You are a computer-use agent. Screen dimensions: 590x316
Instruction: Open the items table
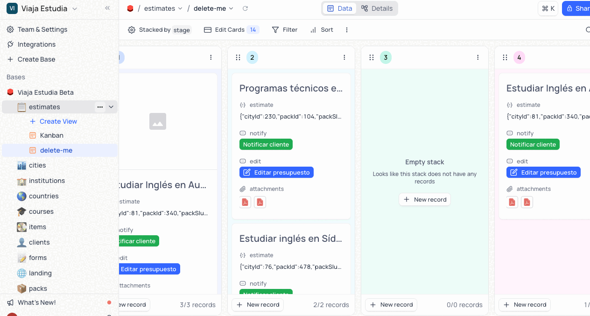point(37,227)
